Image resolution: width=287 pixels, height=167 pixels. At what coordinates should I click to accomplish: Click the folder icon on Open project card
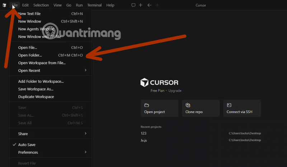coord(147,105)
